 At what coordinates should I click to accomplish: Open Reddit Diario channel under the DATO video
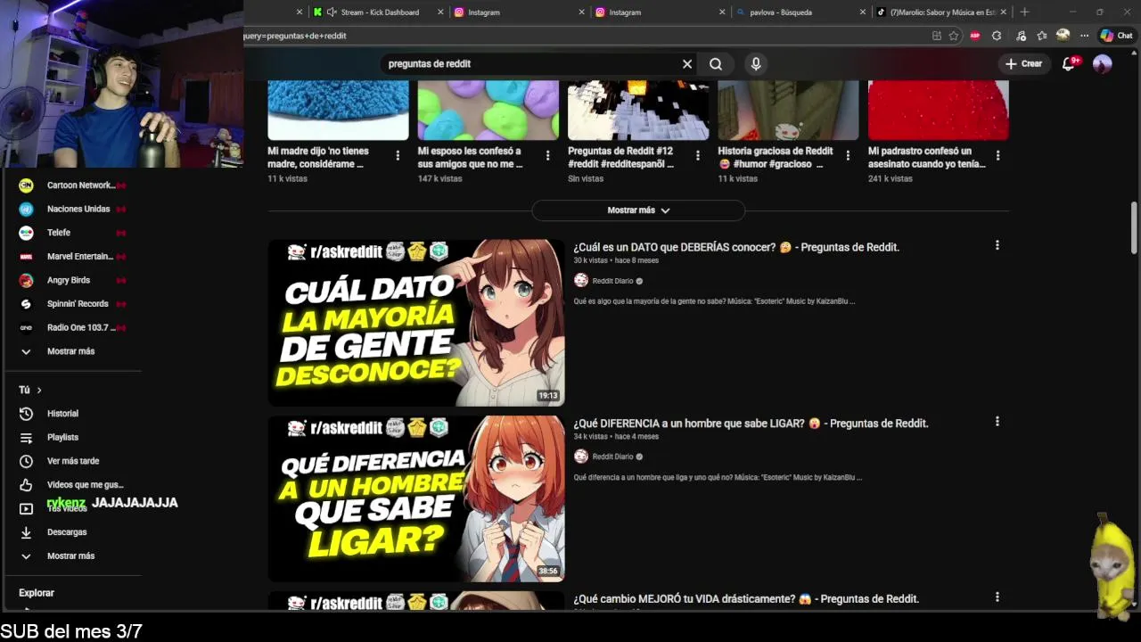612,281
